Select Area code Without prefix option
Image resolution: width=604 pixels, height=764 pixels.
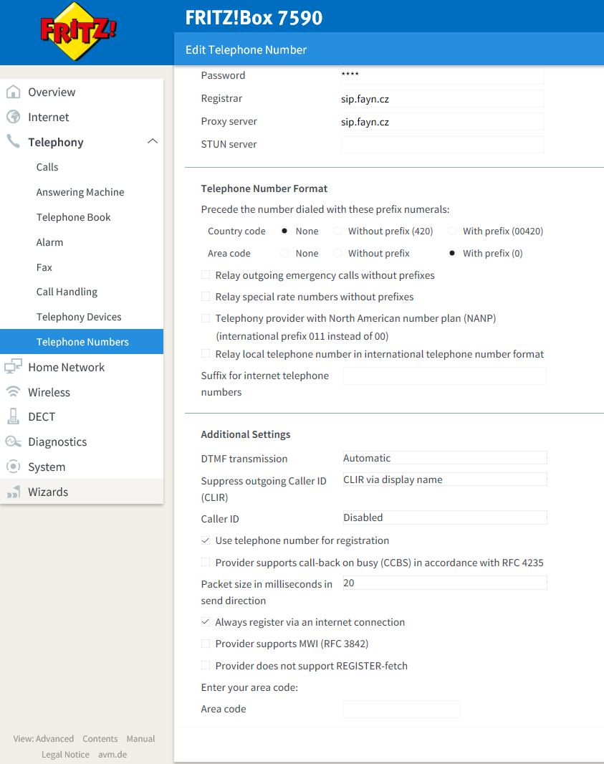(x=337, y=254)
